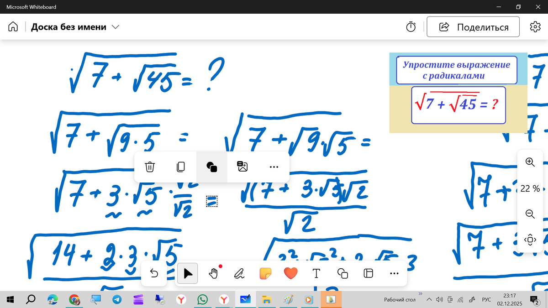The image size is (548, 308).
Task: Open Whiteboard settings gear
Action: coord(535,27)
